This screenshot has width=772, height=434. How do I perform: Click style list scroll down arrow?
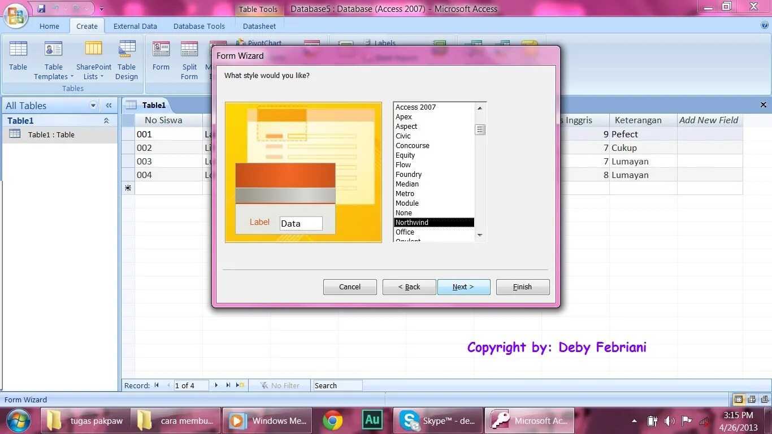tap(480, 235)
